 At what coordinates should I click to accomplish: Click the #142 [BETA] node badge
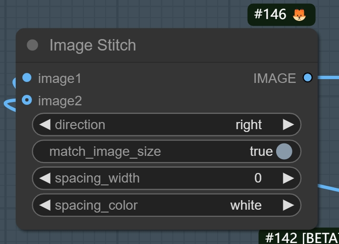click(x=301, y=237)
